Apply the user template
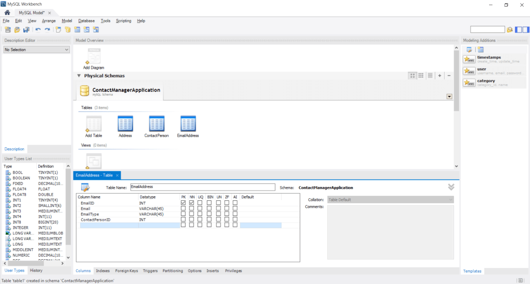 tap(494, 71)
